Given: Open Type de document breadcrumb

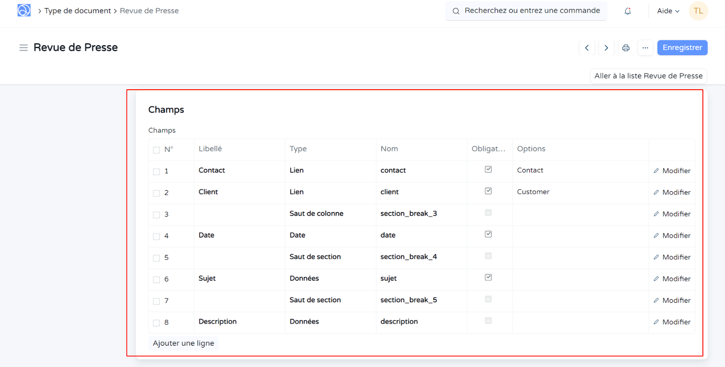Looking at the screenshot, I should [x=77, y=11].
